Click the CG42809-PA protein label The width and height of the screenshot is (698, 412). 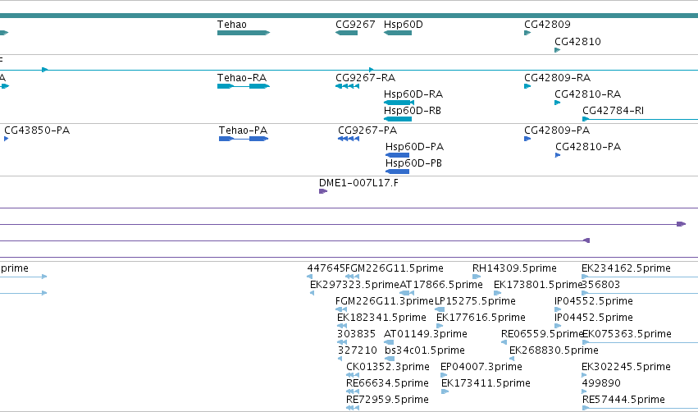click(557, 130)
